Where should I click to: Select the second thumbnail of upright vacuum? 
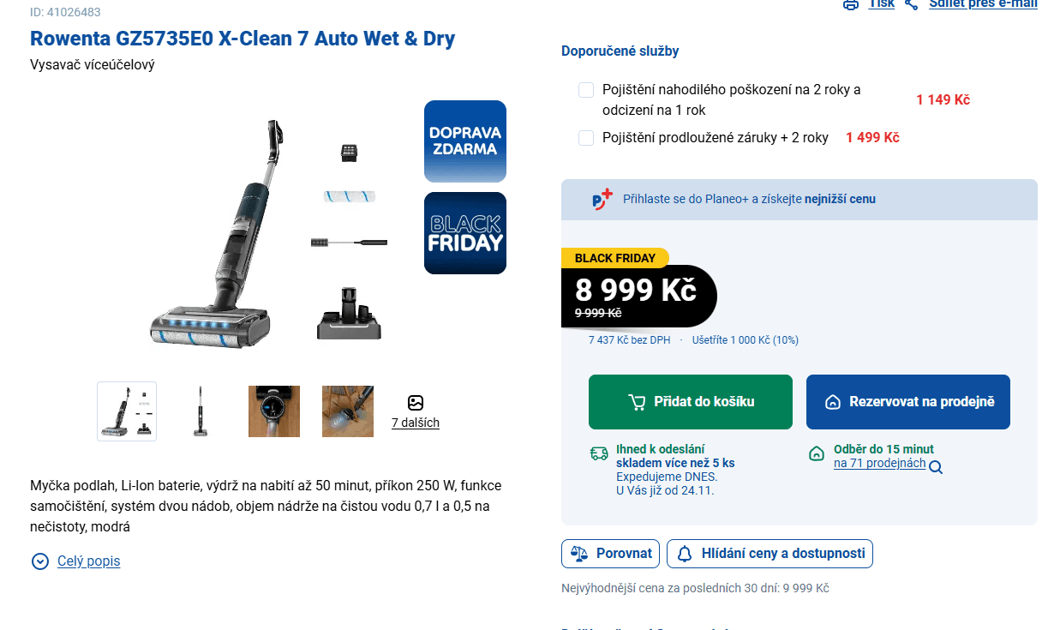tap(201, 411)
